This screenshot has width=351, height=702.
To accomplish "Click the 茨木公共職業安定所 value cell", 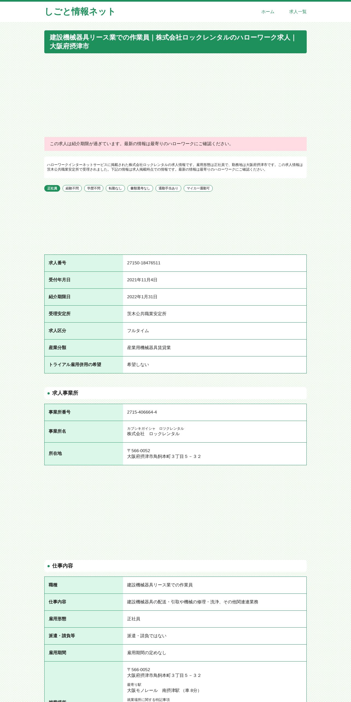I will (x=215, y=314).
